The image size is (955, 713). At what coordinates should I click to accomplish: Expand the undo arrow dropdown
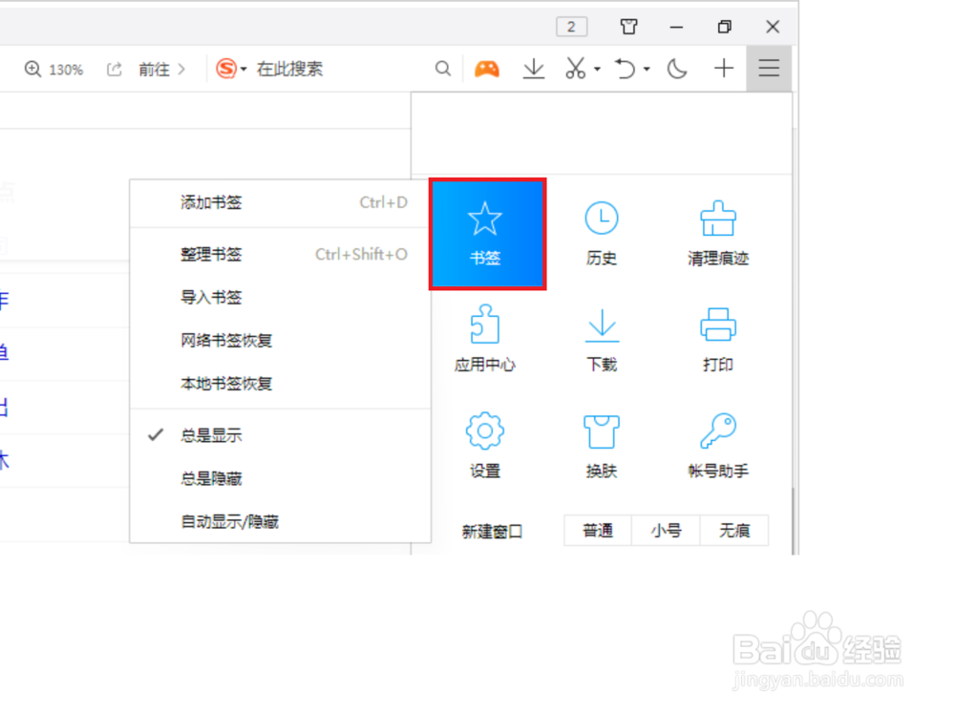click(x=647, y=69)
